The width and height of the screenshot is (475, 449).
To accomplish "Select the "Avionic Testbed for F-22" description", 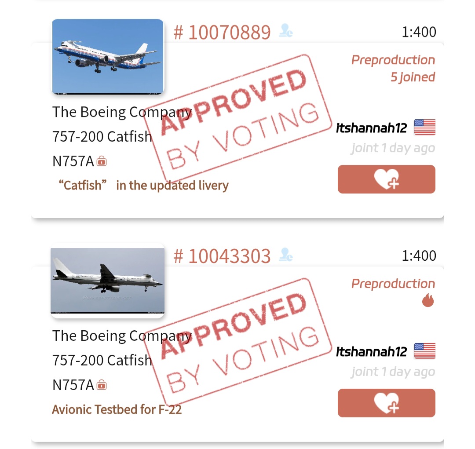I will click(x=117, y=409).
